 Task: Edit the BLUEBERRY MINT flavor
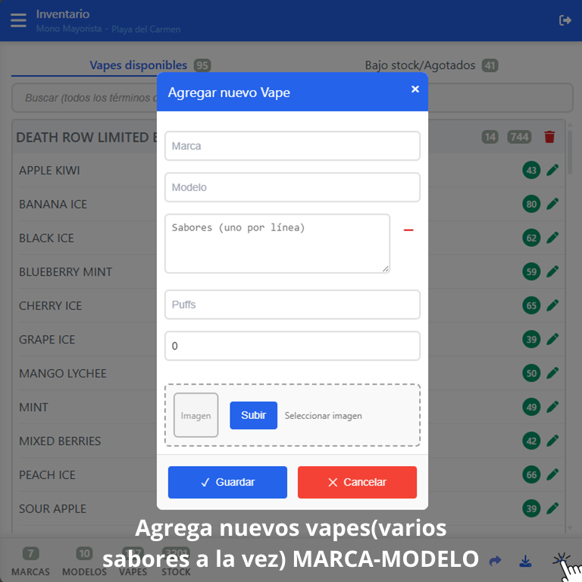tap(552, 272)
